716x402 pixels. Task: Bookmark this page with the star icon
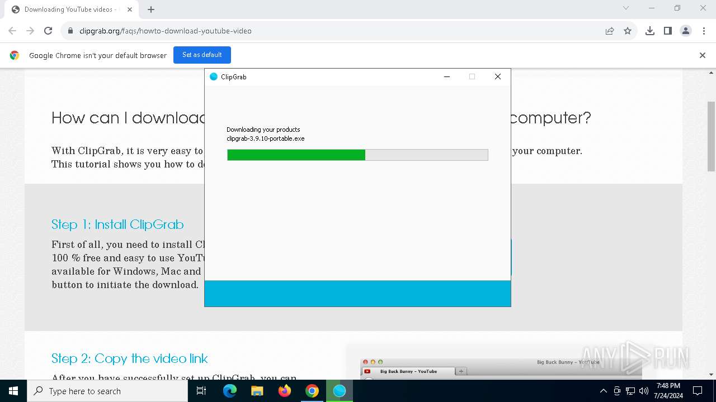click(x=628, y=31)
